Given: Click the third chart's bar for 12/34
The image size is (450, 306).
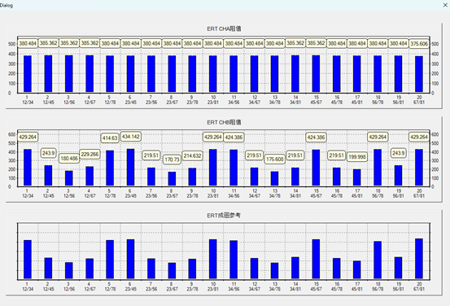Looking at the screenshot, I should [x=28, y=260].
